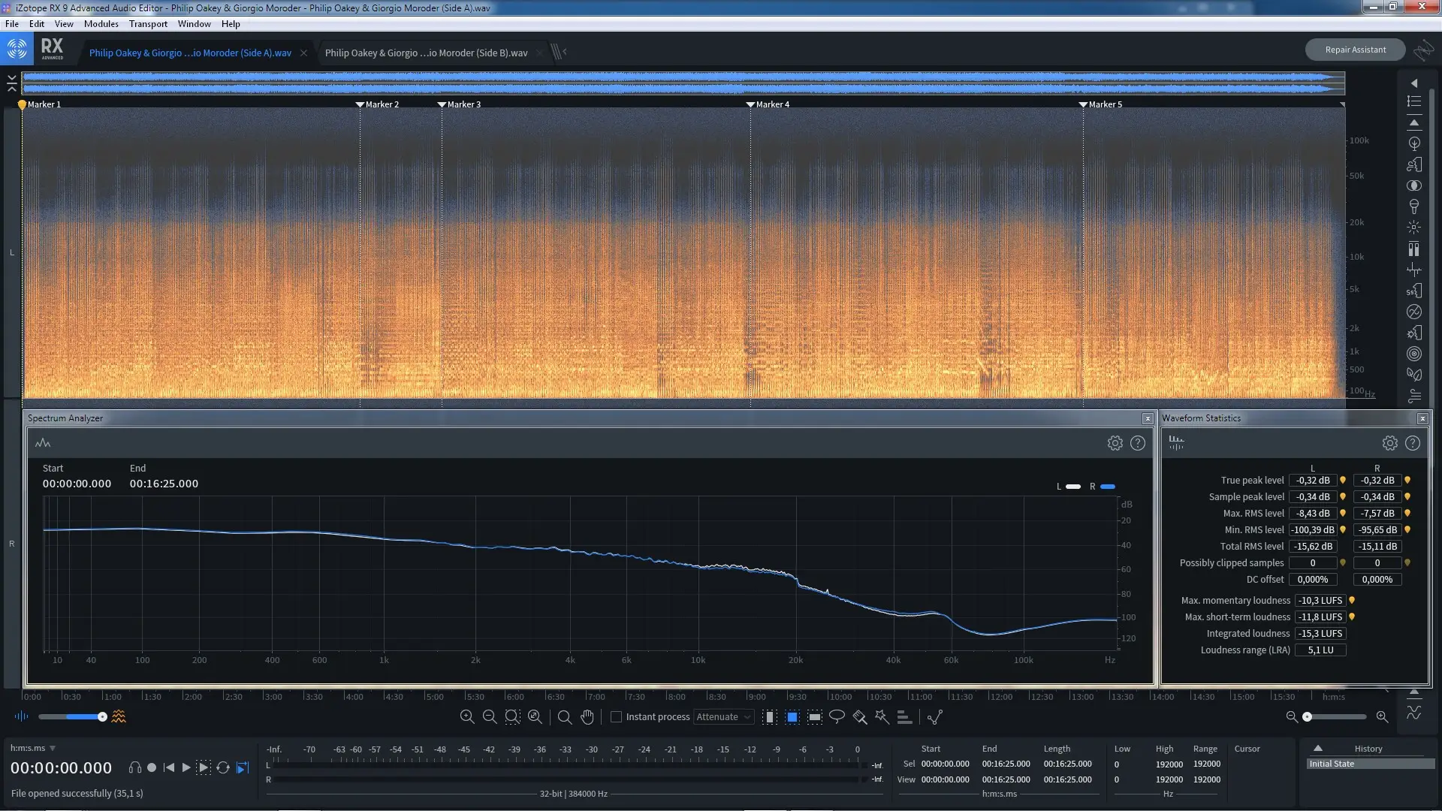Open the De-rustle leaves module icon
This screenshot has height=811, width=1442.
click(1414, 375)
